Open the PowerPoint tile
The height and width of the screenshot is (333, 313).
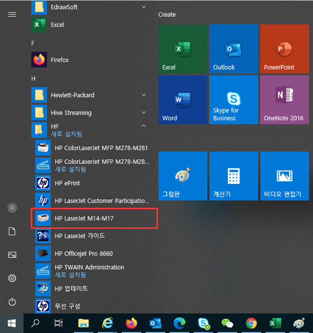point(284,49)
